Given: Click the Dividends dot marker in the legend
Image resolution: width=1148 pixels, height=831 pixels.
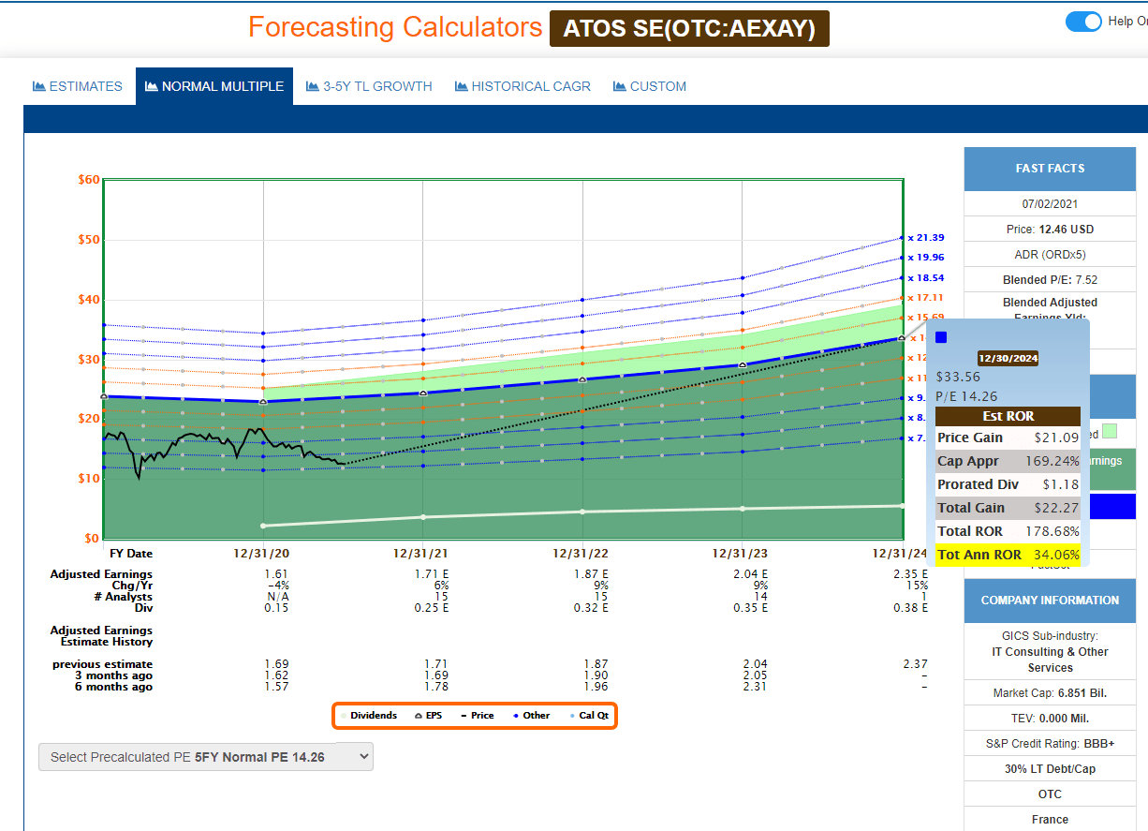Looking at the screenshot, I should 343,715.
